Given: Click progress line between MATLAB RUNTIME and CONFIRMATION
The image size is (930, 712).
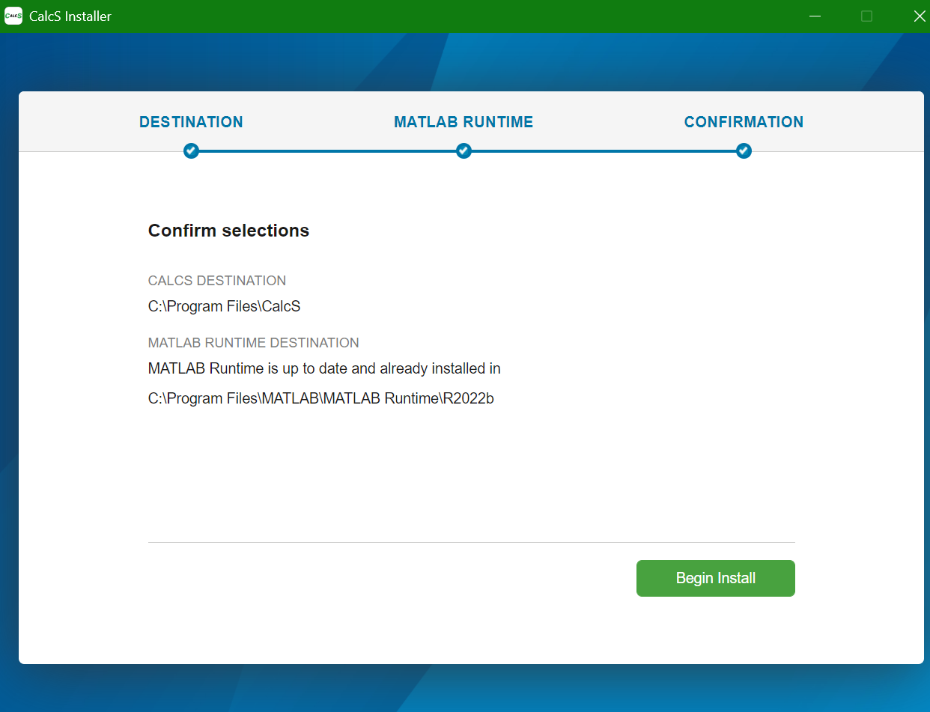Looking at the screenshot, I should pyautogui.click(x=604, y=151).
